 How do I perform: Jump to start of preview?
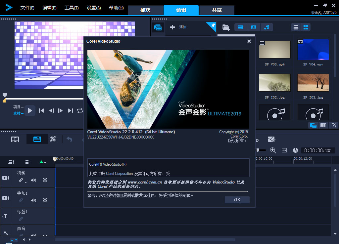(x=41, y=111)
